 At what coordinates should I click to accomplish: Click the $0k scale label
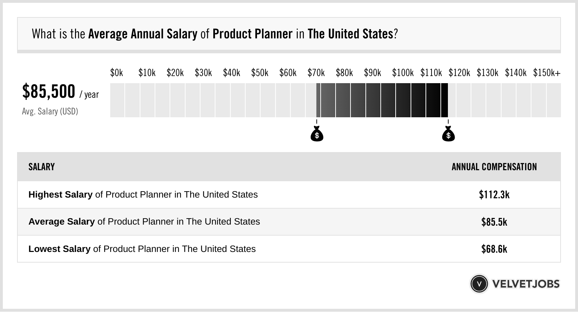117,73
